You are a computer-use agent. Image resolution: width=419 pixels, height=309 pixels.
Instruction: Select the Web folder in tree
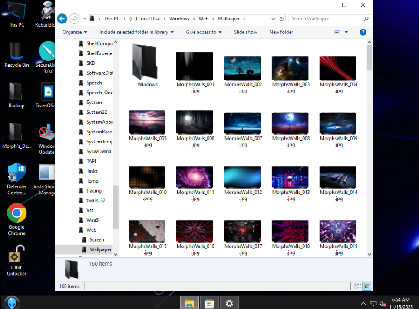click(x=91, y=230)
